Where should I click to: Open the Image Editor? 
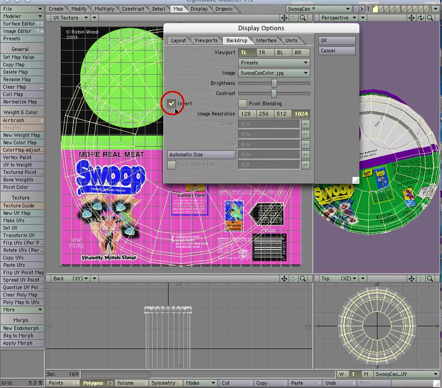22,31
